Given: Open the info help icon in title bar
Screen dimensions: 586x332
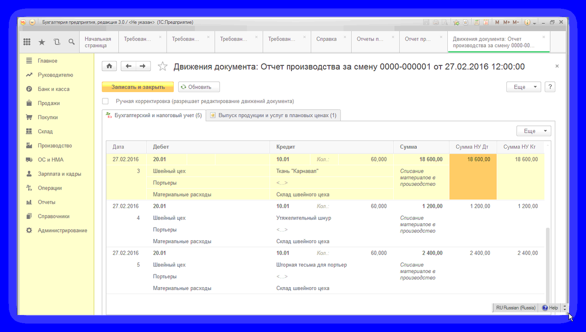Looking at the screenshot, I should click(x=527, y=22).
